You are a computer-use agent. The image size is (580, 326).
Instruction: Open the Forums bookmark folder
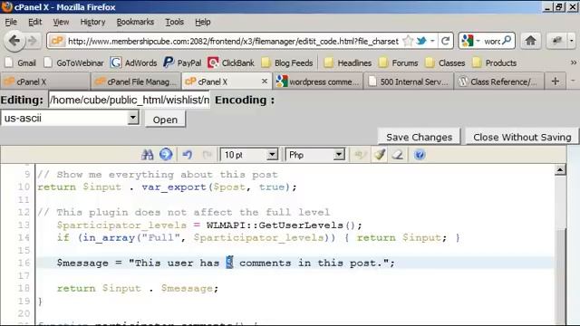click(x=399, y=62)
